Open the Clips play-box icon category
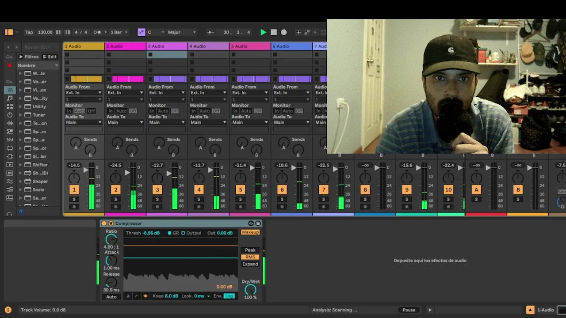 [10, 165]
